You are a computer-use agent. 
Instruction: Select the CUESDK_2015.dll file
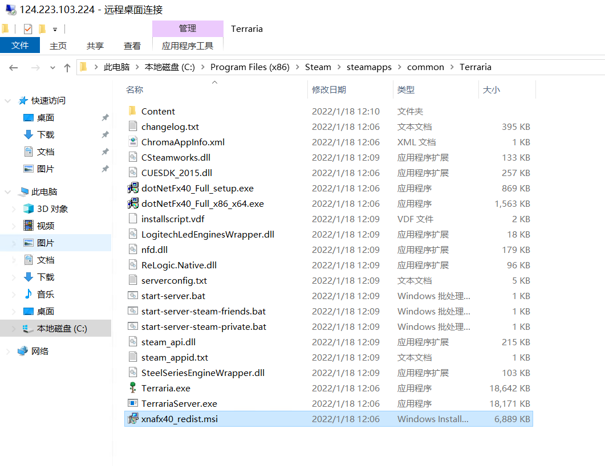click(328, 173)
